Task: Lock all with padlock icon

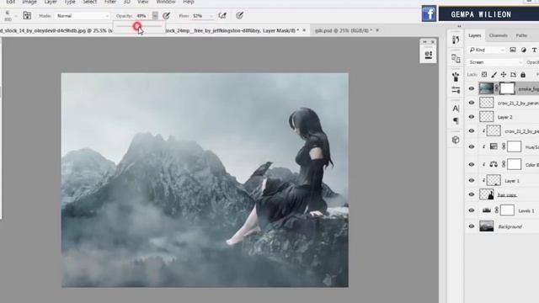Action: [x=523, y=75]
